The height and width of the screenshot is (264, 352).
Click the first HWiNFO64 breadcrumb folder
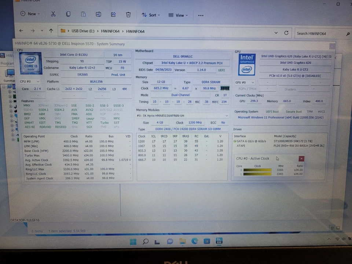[110, 31]
